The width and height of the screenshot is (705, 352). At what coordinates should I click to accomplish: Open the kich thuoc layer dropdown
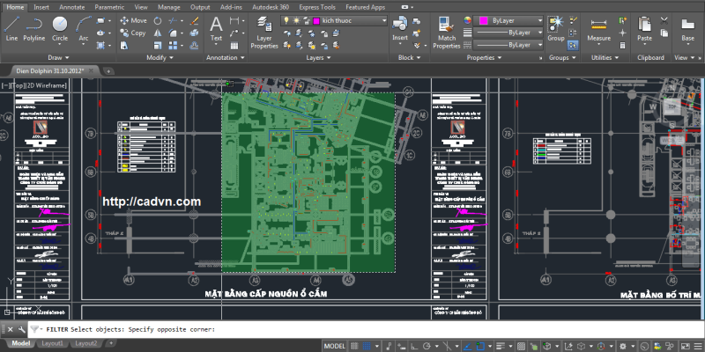click(x=383, y=19)
